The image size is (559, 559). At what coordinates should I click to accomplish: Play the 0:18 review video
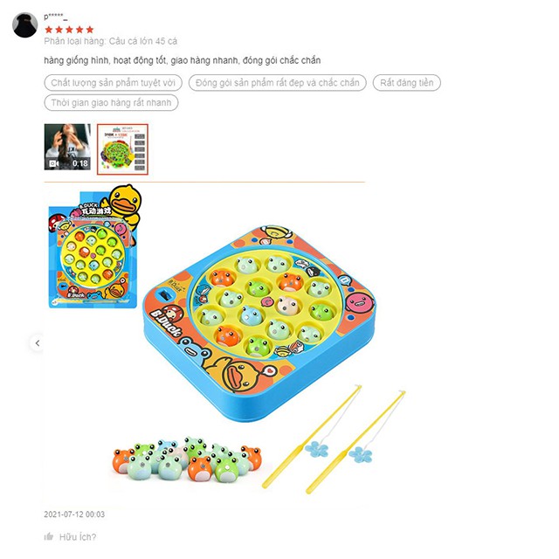[x=67, y=147]
